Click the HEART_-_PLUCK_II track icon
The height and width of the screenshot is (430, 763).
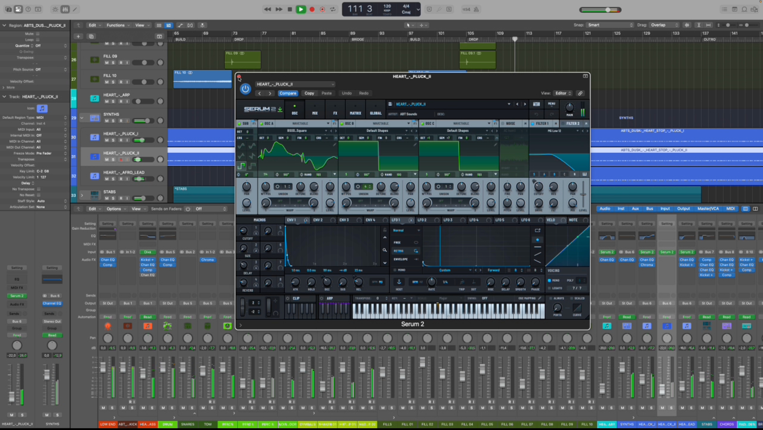click(94, 156)
